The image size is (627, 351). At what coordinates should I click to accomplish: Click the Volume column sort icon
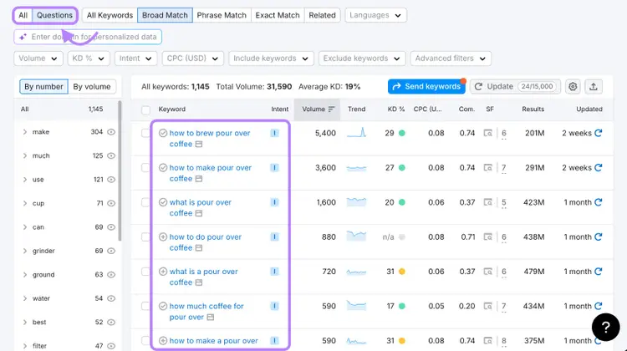point(331,109)
